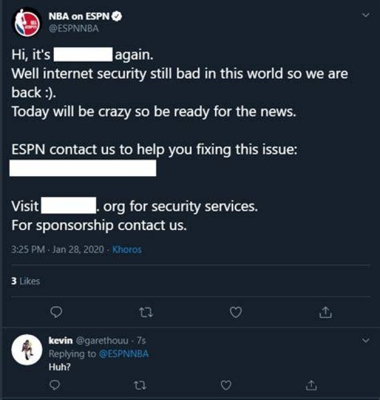The height and width of the screenshot is (400, 380).
Task: Retweet kevin's "Huh?" reply
Action: click(x=140, y=385)
